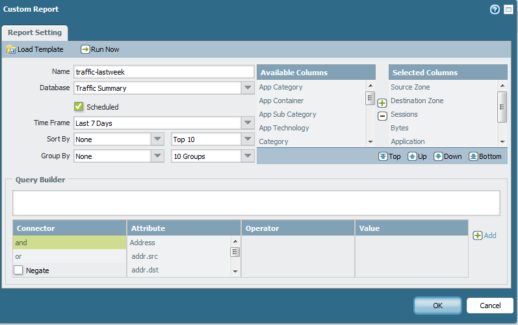Image resolution: width=518 pixels, height=325 pixels.
Task: Move selected column Up
Action: pyautogui.click(x=411, y=156)
